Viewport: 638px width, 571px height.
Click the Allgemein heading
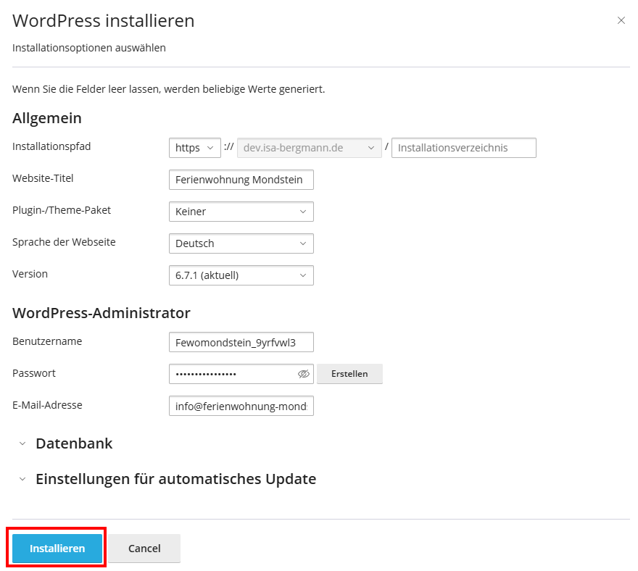[47, 118]
